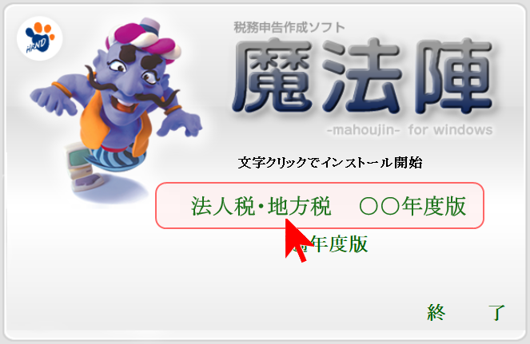The image size is (530, 344).
Task: Click the 法 character in the 魔法陣 title
Action: point(362,76)
